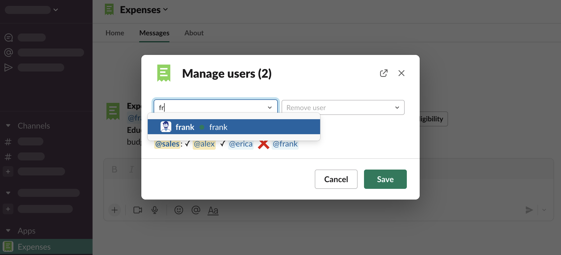Open the About tab
Screen dimensions: 561x255
point(194,33)
